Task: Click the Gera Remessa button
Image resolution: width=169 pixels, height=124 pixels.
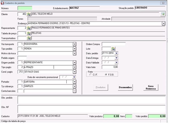Action: click(151, 87)
